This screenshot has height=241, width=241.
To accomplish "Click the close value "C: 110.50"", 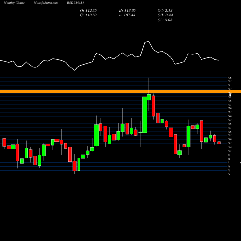I will pos(89,15).
